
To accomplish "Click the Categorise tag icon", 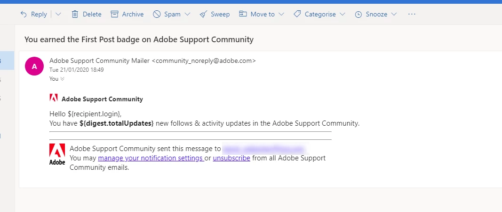I will 297,14.
